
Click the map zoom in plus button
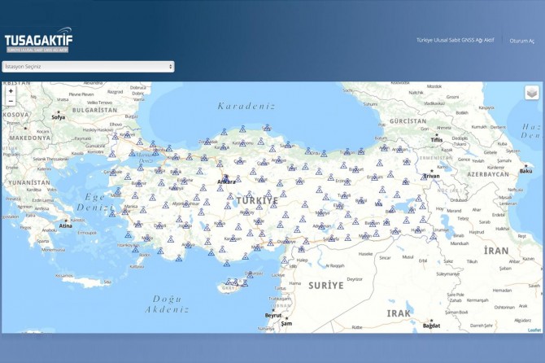click(x=11, y=91)
